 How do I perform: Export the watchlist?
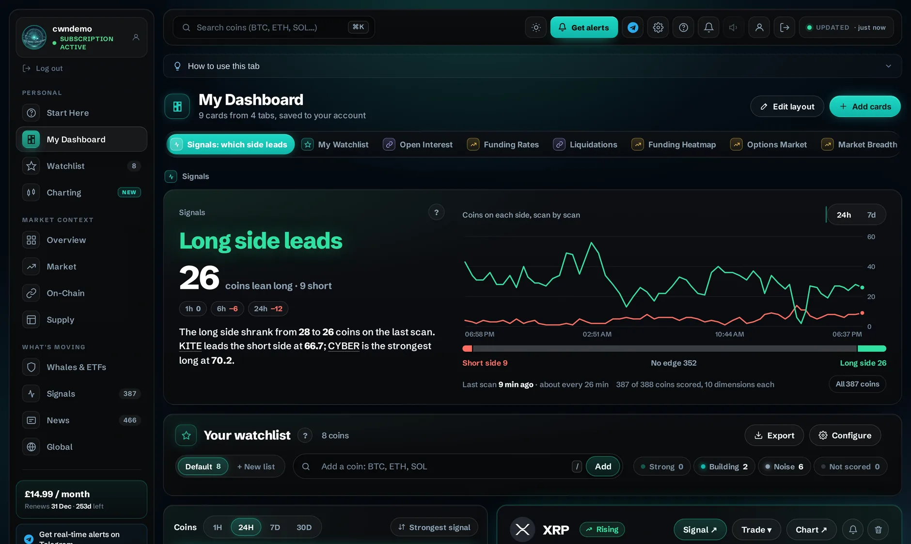(x=774, y=435)
